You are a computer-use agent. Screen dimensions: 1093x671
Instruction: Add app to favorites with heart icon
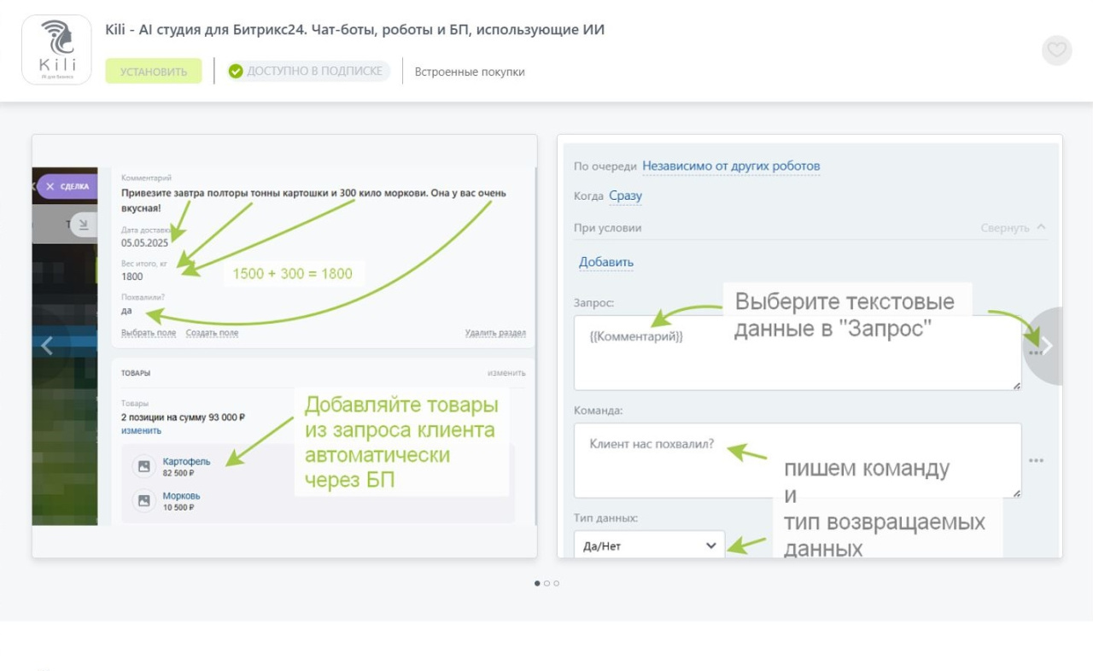tap(1057, 50)
